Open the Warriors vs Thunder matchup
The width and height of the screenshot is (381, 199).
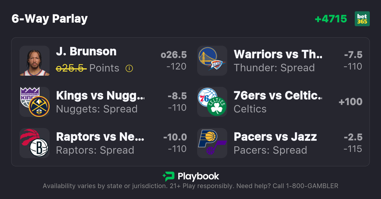click(278, 54)
